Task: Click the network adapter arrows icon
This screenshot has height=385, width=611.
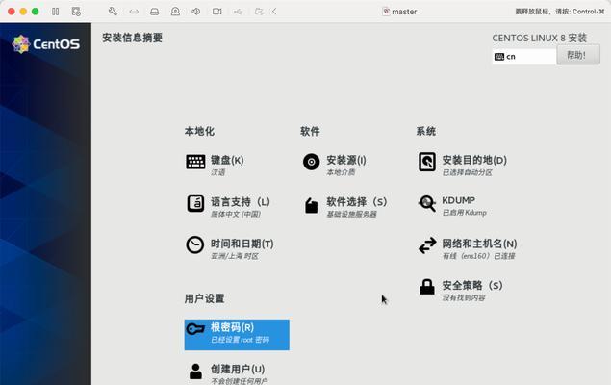Action: [x=134, y=12]
